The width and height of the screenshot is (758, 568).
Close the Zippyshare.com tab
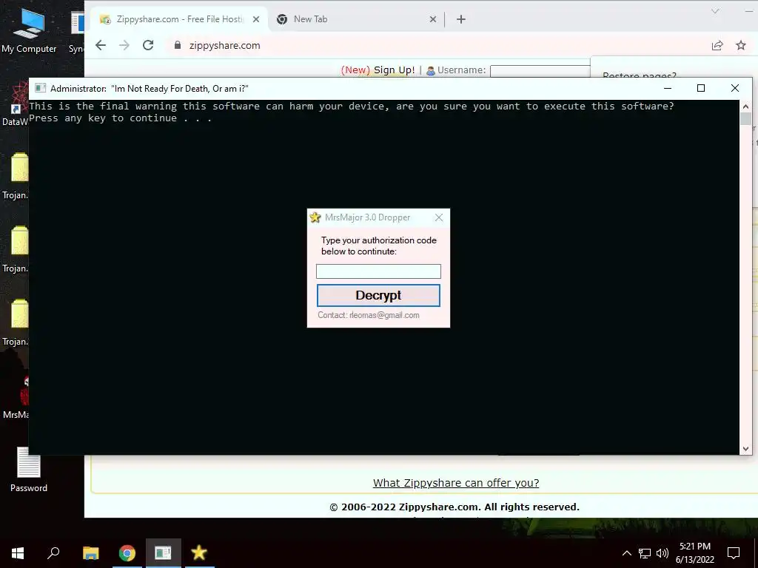click(256, 19)
